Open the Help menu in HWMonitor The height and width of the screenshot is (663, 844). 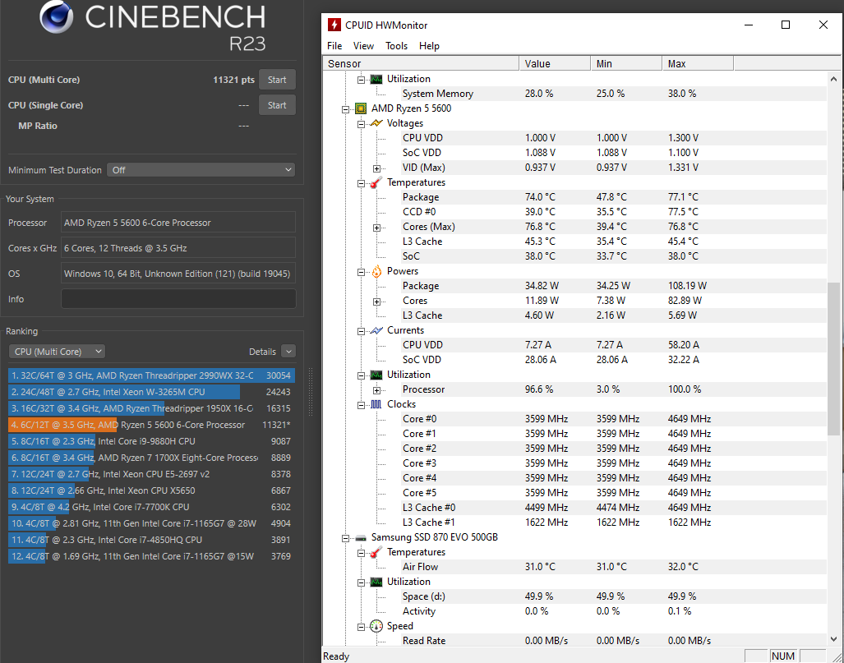tap(429, 46)
